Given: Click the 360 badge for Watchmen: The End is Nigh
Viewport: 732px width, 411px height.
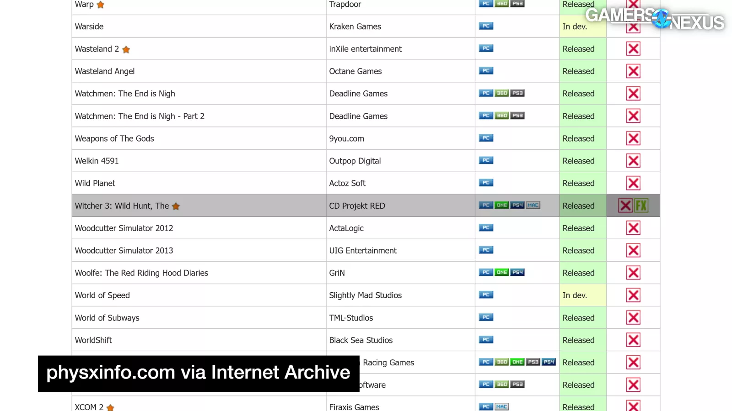Looking at the screenshot, I should (502, 93).
